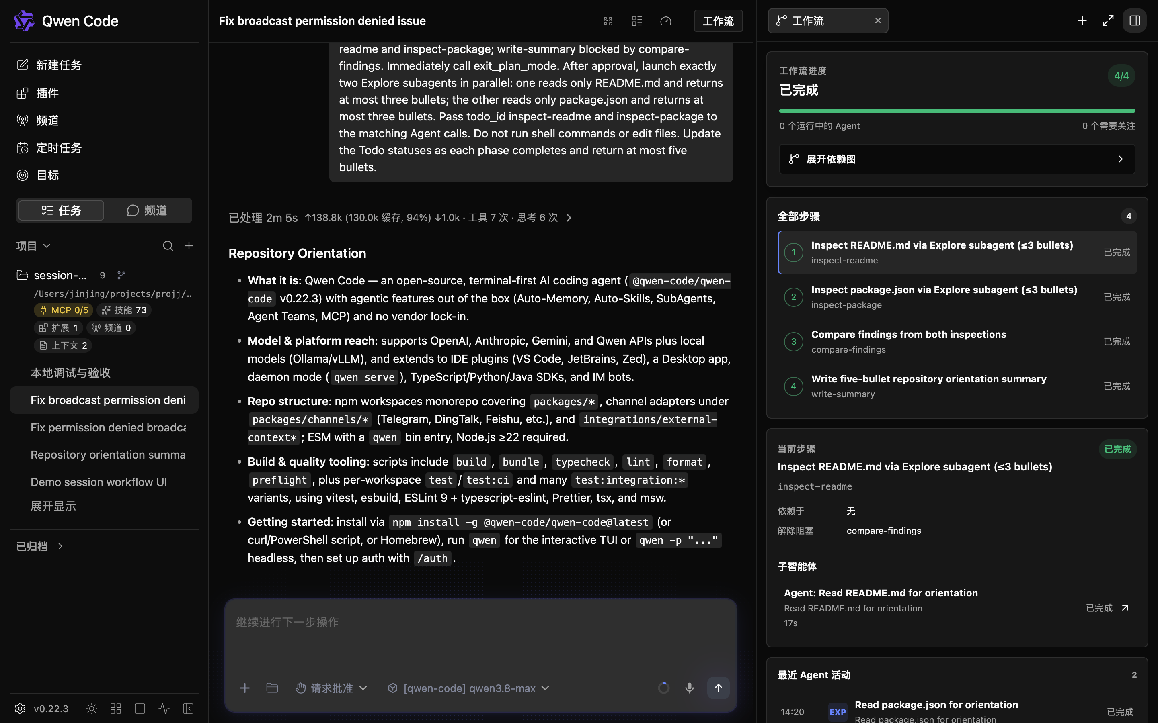The image size is (1158, 723).
Task: Open the qwen3.8-max model dropdown
Action: click(468, 688)
